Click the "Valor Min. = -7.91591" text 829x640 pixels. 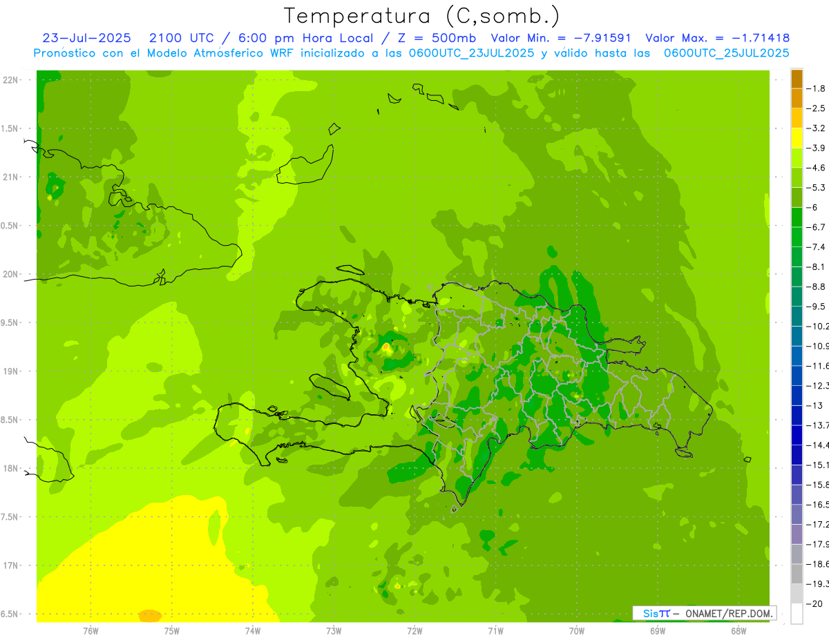[561, 38]
